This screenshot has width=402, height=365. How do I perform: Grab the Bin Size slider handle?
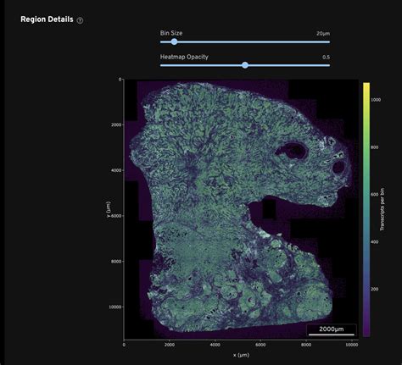tap(175, 41)
